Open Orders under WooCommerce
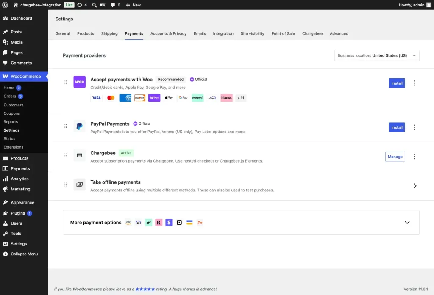Image resolution: width=434 pixels, height=295 pixels. point(10,96)
